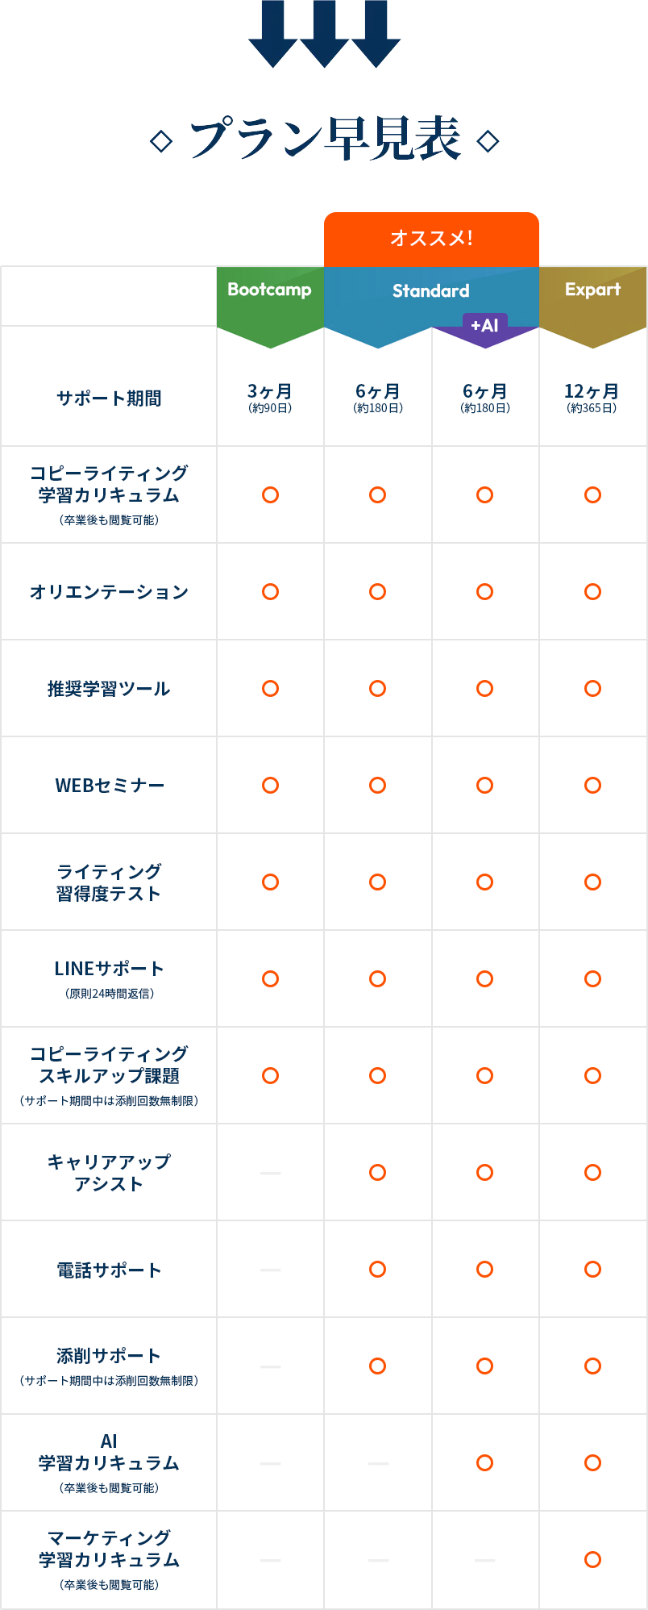Click the Bootcamp 3ヶ月 period cell
Image resolution: width=648 pixels, height=1610 pixels.
coord(270,398)
